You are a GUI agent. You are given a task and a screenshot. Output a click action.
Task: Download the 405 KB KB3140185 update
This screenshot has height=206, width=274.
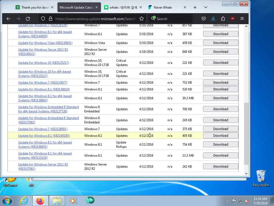tap(220, 136)
